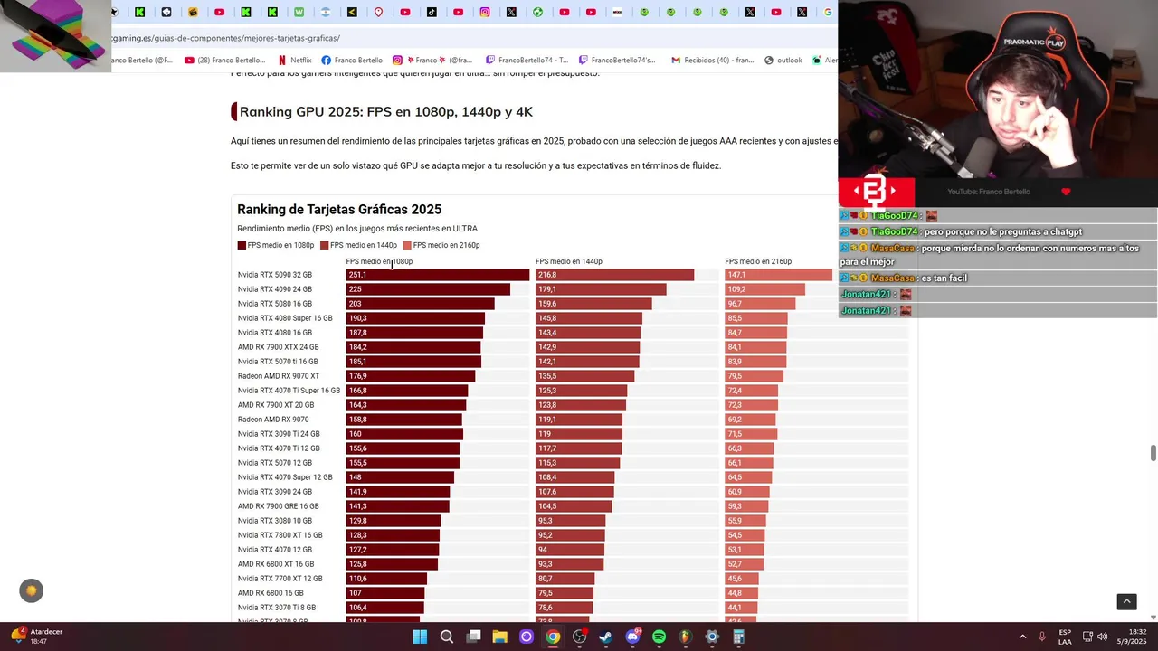This screenshot has width=1158, height=651.
Task: Click the chart title Ranking de Tarjetas Gráficas 2025
Action: 339,209
